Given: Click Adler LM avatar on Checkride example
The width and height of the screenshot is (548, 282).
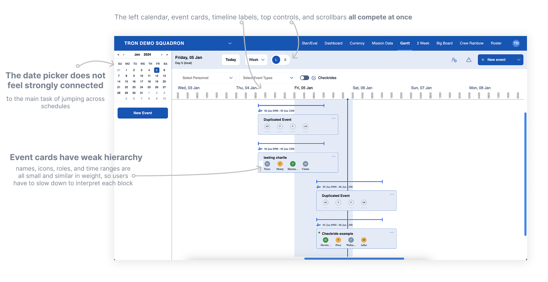Looking at the screenshot, I should 364,240.
